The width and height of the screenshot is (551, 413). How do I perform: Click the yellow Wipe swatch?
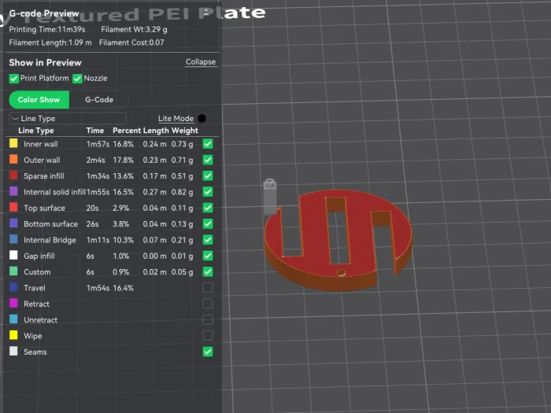pyautogui.click(x=13, y=335)
